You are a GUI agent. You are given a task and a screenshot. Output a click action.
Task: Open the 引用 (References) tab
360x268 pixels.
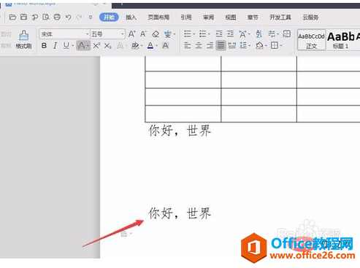(186, 17)
